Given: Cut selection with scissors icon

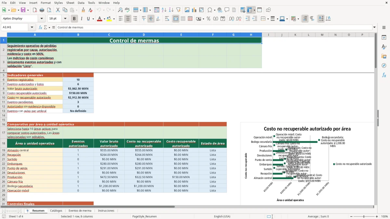Looking at the screenshot, I should pyautogui.click(x=58, y=10).
